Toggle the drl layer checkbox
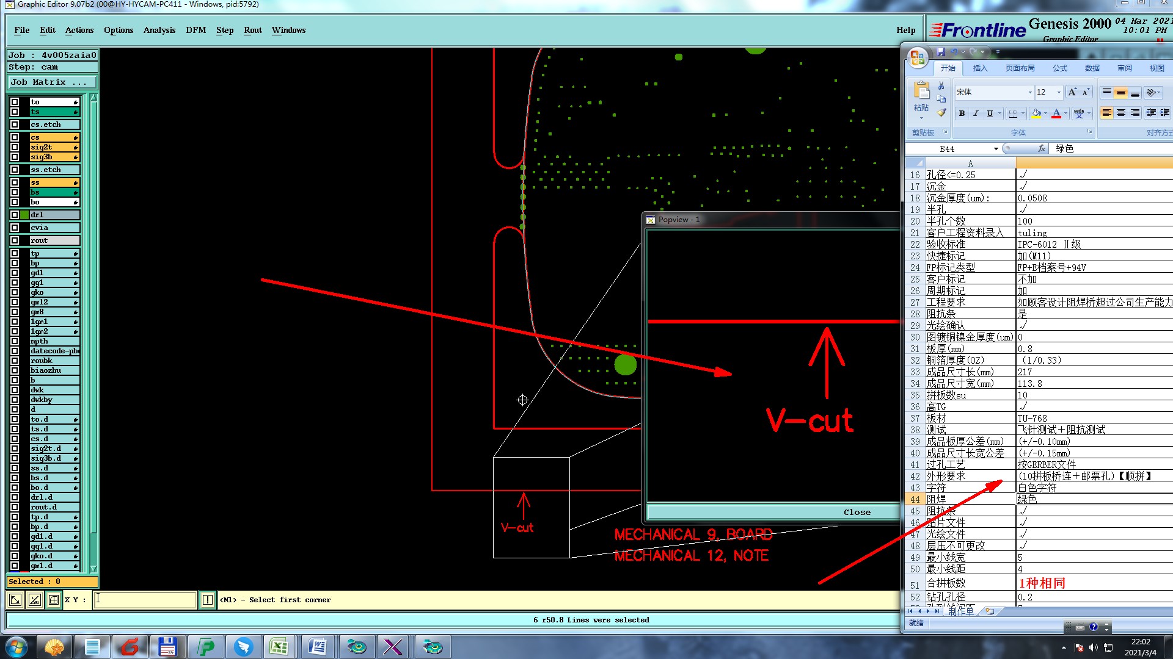 [x=15, y=215]
